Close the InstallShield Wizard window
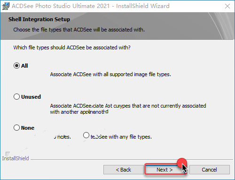This screenshot has width=235, height=180. coord(227,6)
